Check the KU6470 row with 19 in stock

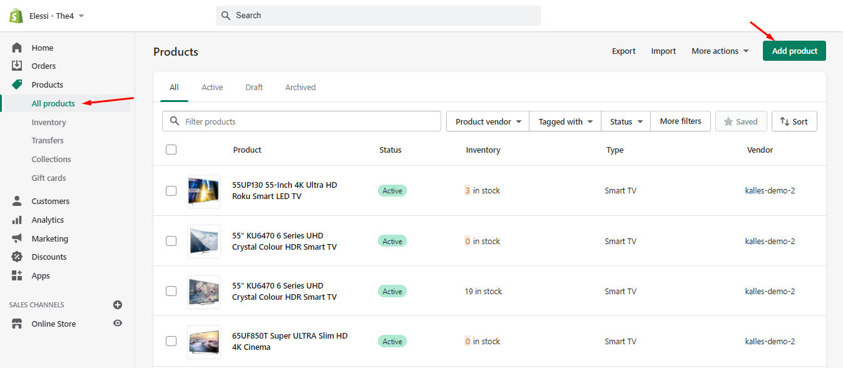[171, 291]
